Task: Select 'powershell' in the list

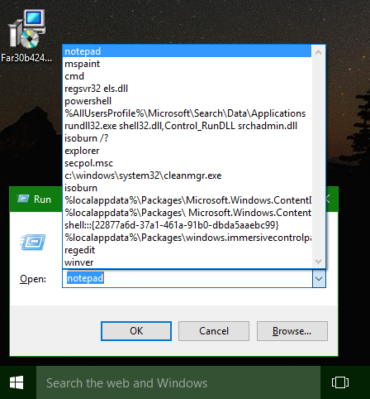Action: point(187,101)
